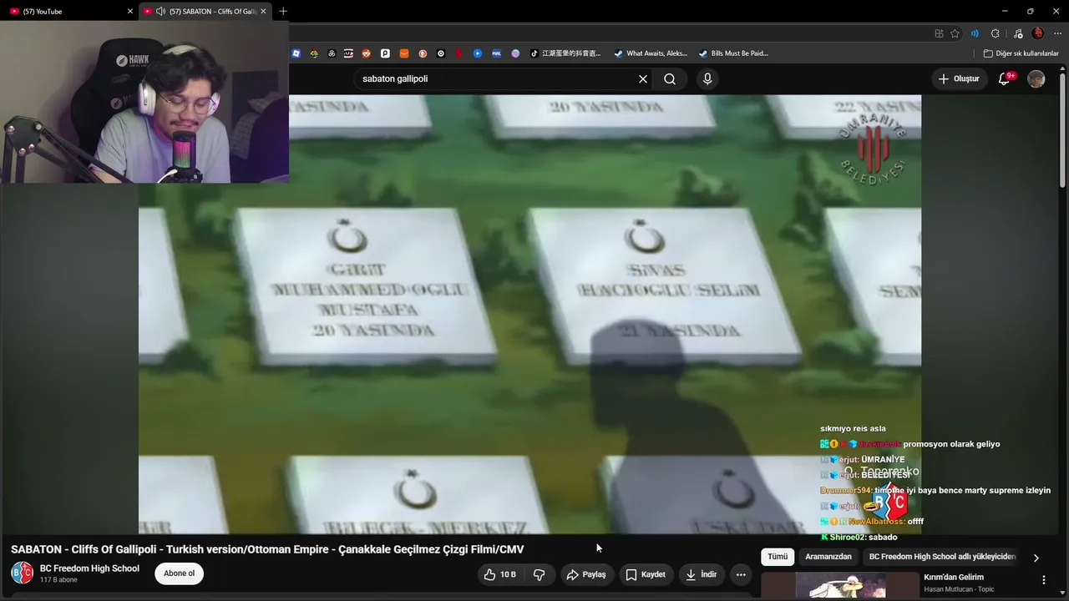Open the blue play-circle bookmark icon
The width and height of the screenshot is (1069, 601).
click(x=478, y=53)
